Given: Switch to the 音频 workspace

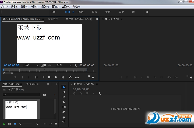Looking at the screenshot, I should [108, 12].
